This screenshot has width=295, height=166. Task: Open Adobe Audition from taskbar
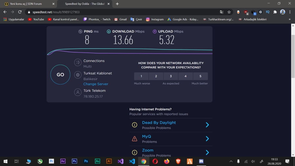click(x=97, y=161)
